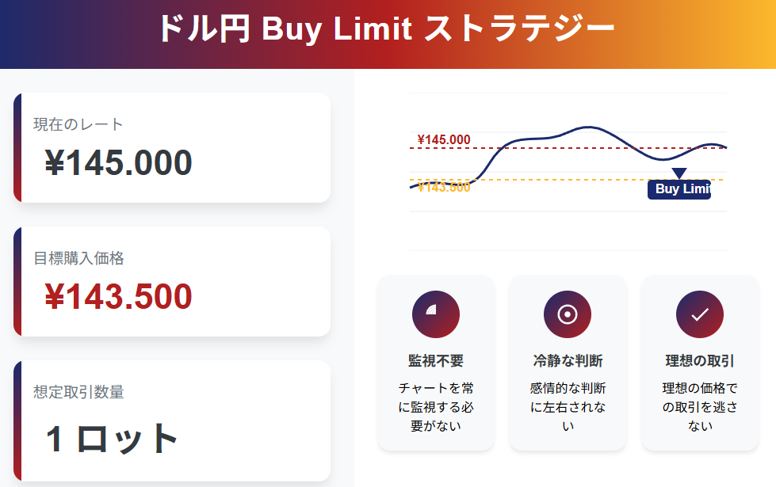Click the checkmark icon above 理想の取引
The height and width of the screenshot is (487, 776).
point(700,314)
